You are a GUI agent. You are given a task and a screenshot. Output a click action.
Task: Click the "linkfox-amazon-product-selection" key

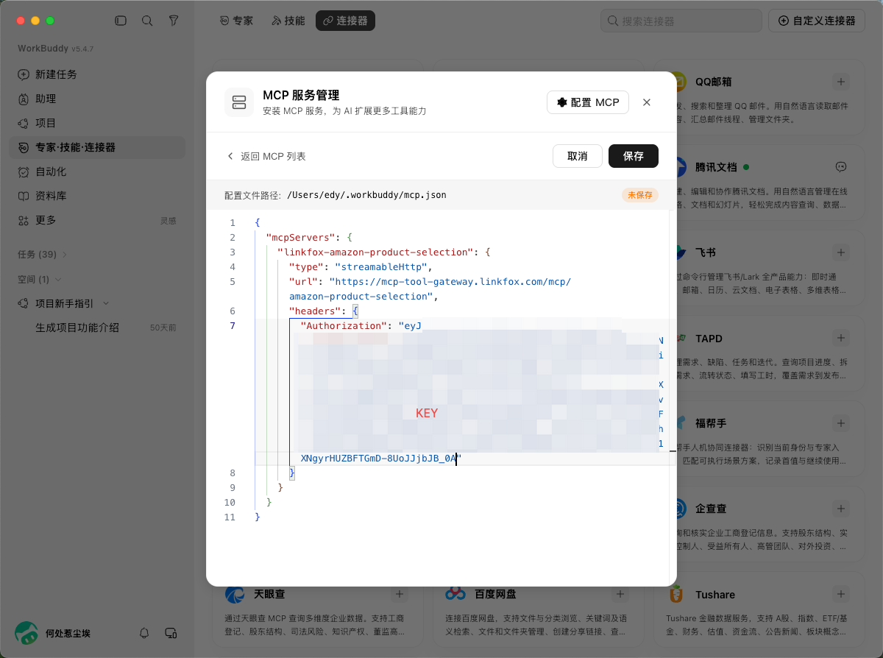375,252
